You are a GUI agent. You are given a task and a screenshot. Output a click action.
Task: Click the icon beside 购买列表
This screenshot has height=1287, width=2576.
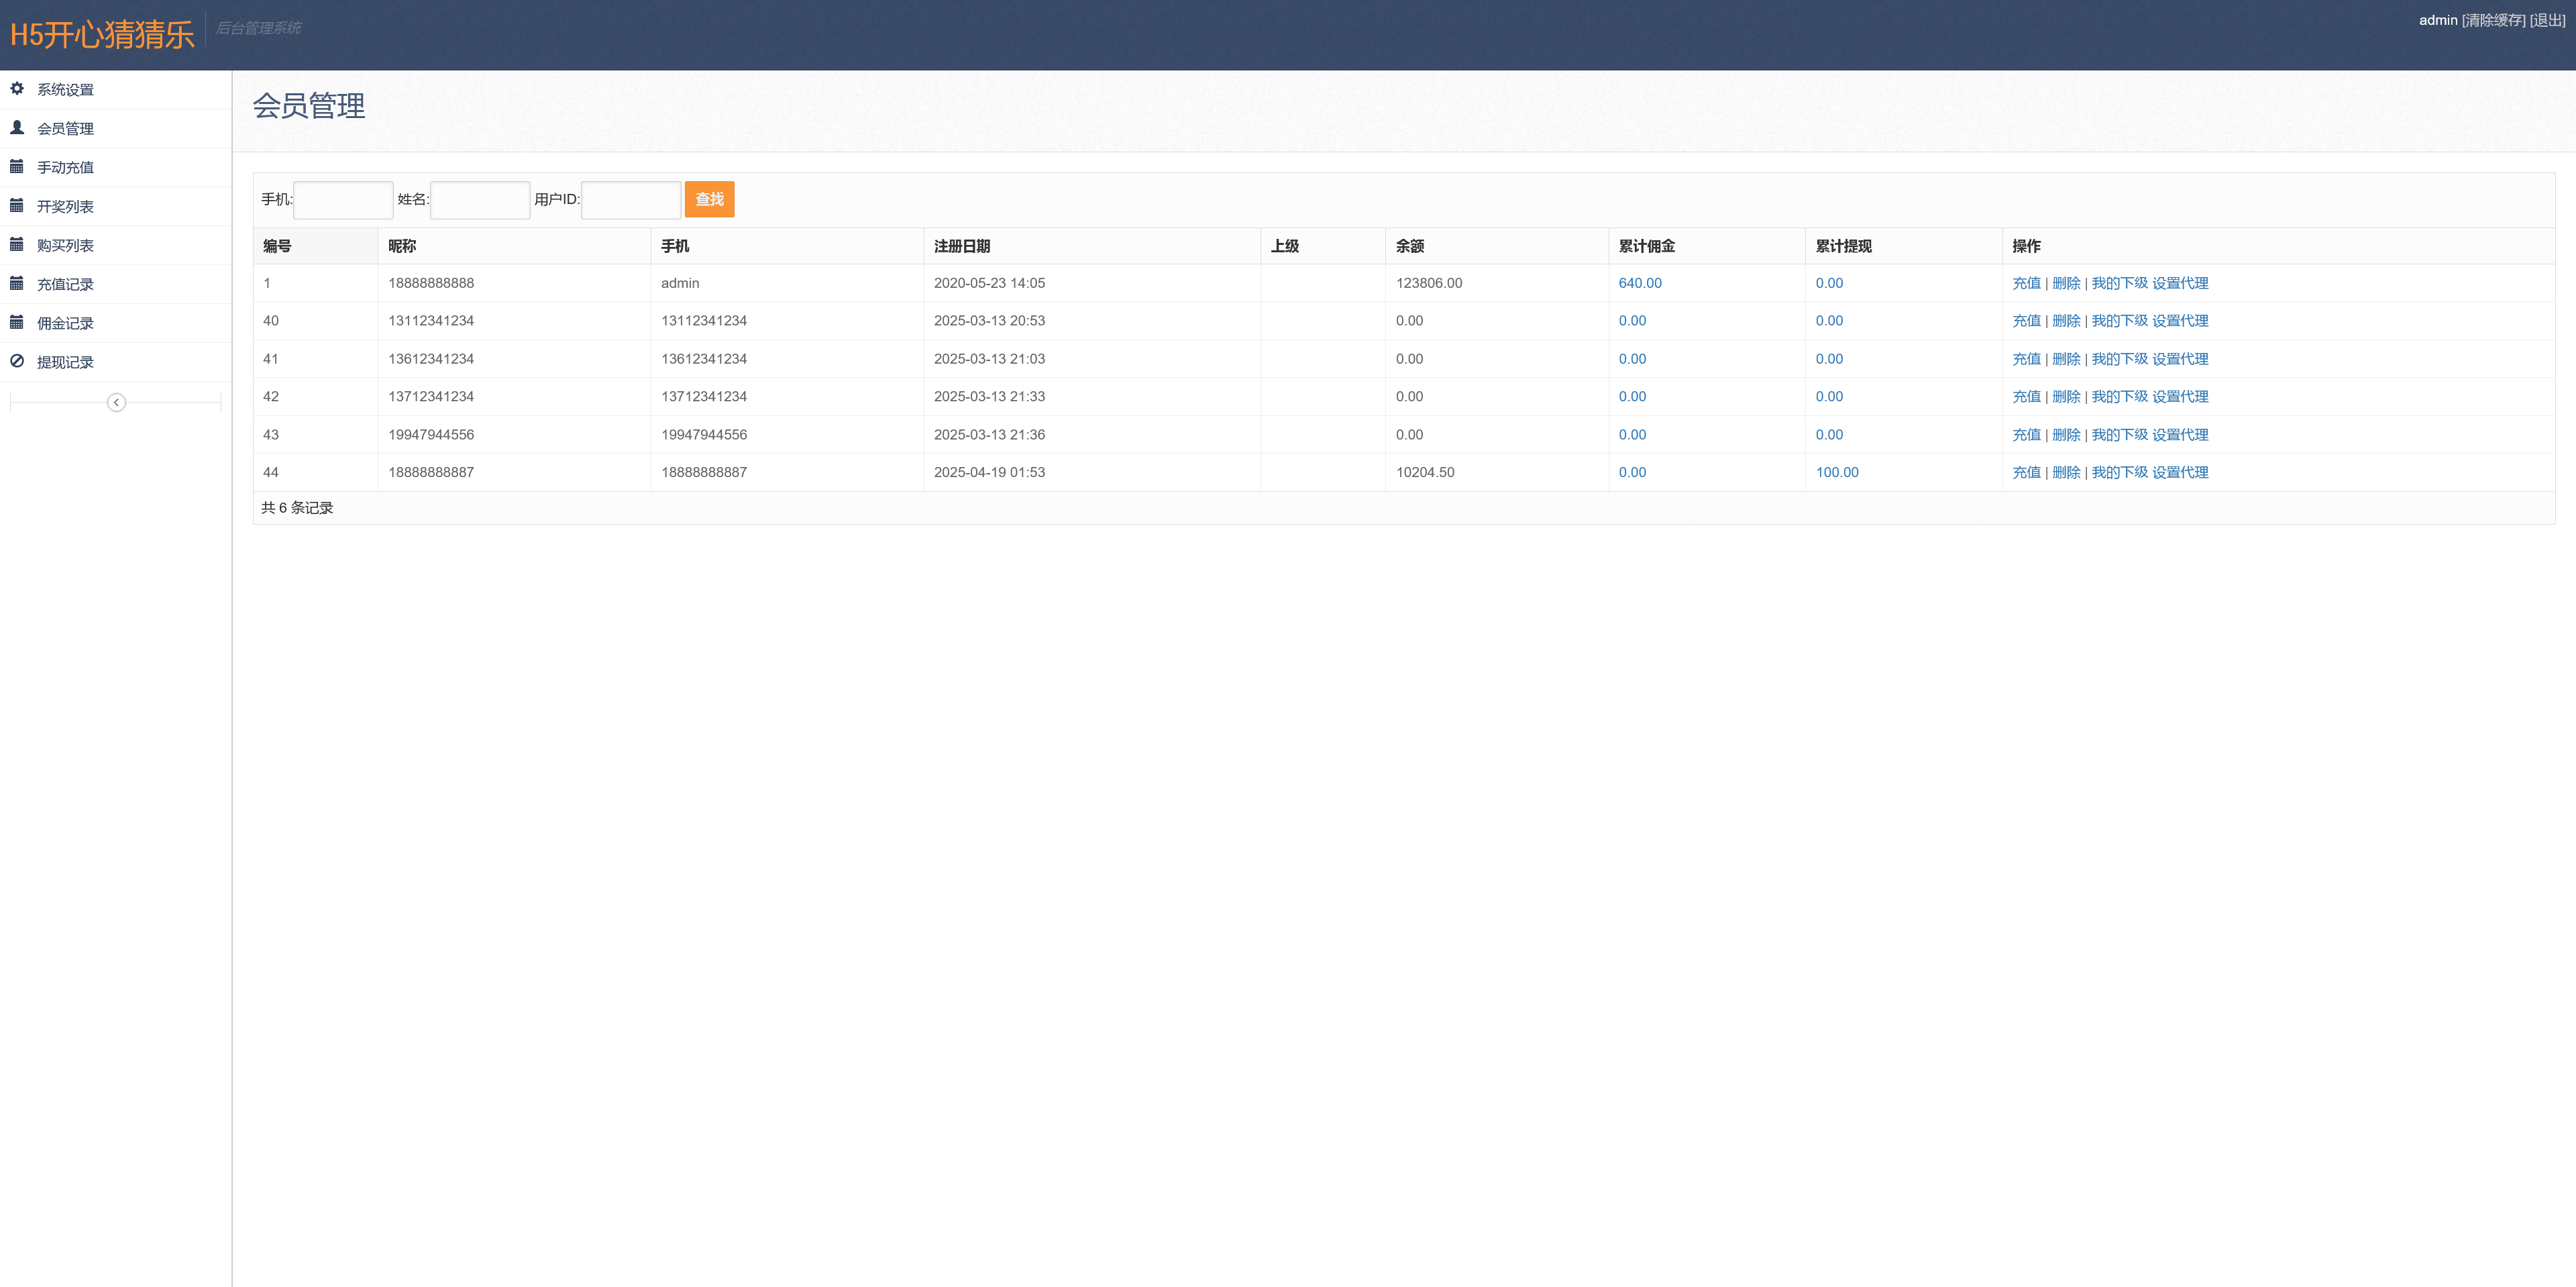17,245
